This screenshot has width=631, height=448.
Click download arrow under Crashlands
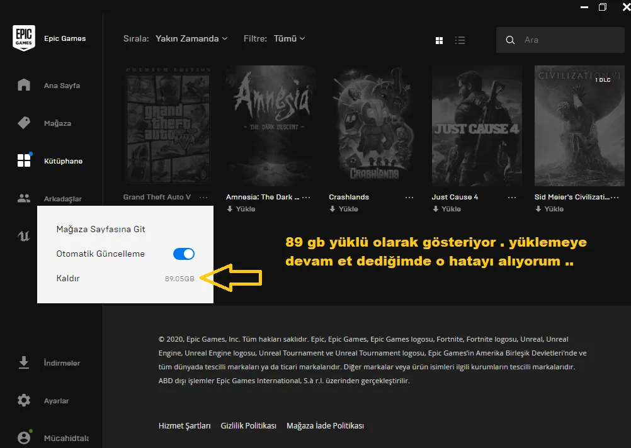333,209
